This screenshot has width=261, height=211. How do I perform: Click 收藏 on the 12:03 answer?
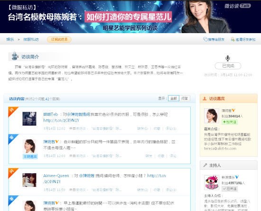point(161,156)
